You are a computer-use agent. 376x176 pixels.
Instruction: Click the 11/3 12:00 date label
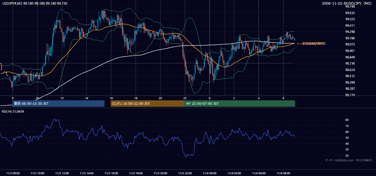62,173
